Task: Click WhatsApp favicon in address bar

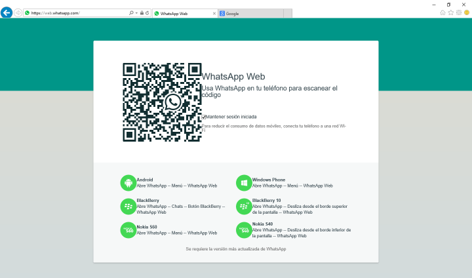Action: (28, 13)
